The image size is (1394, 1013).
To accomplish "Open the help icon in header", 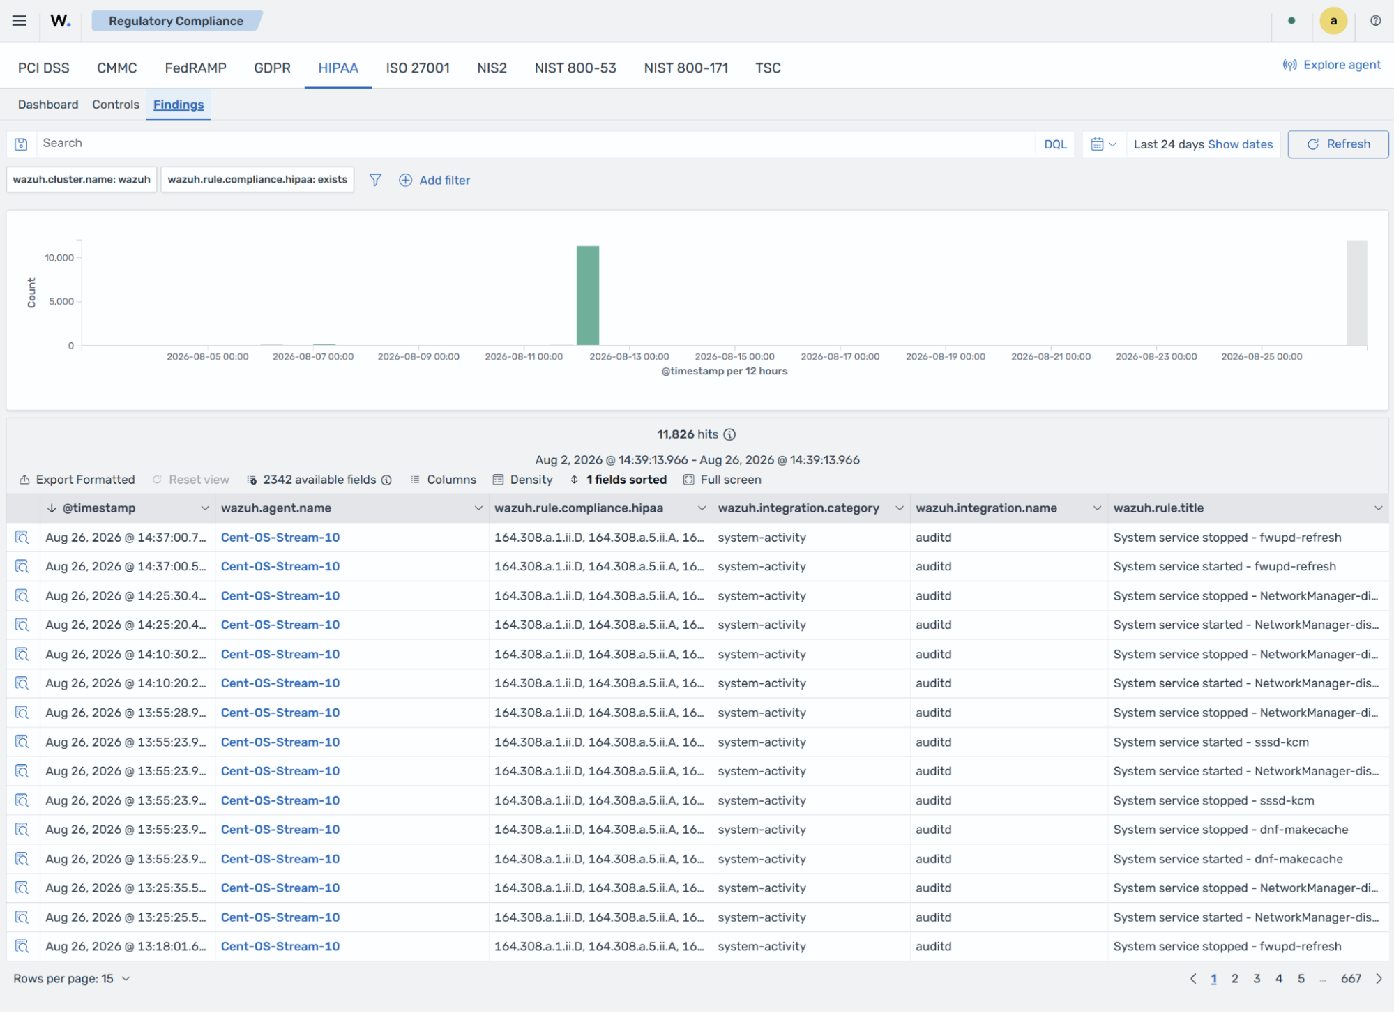I will click(x=1375, y=21).
